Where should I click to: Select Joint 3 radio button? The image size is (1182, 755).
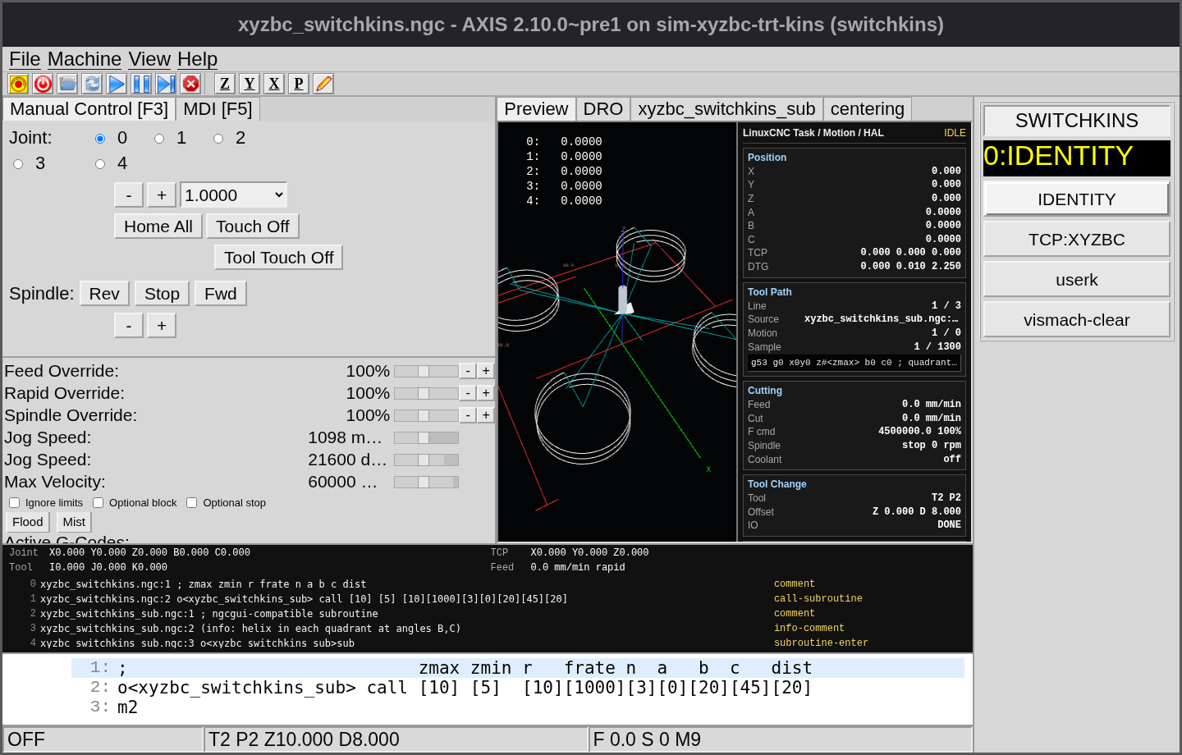(18, 164)
